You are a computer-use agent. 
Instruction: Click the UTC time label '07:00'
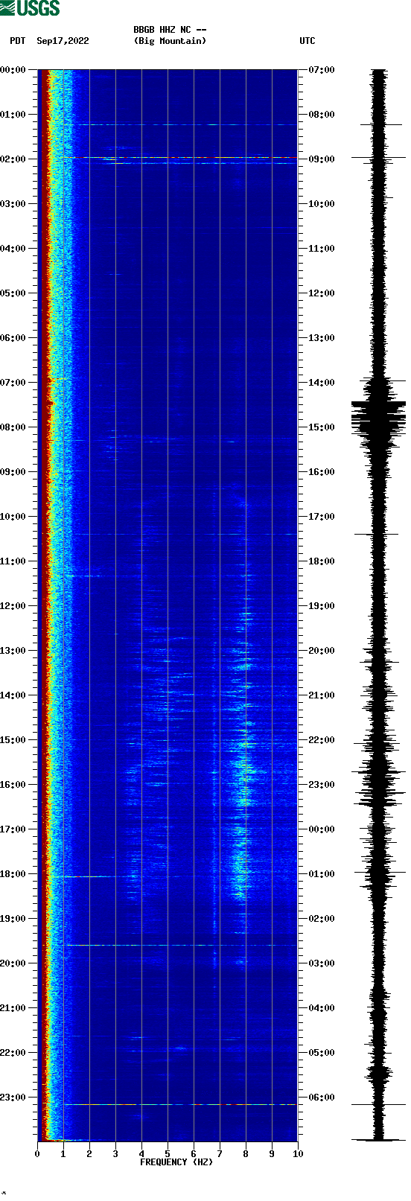tap(322, 70)
